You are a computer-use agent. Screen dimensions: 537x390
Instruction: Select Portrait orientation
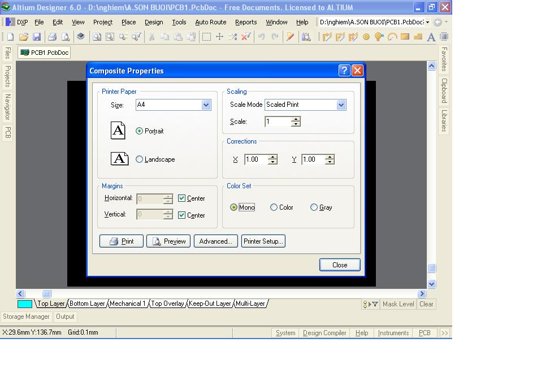[x=150, y=131]
